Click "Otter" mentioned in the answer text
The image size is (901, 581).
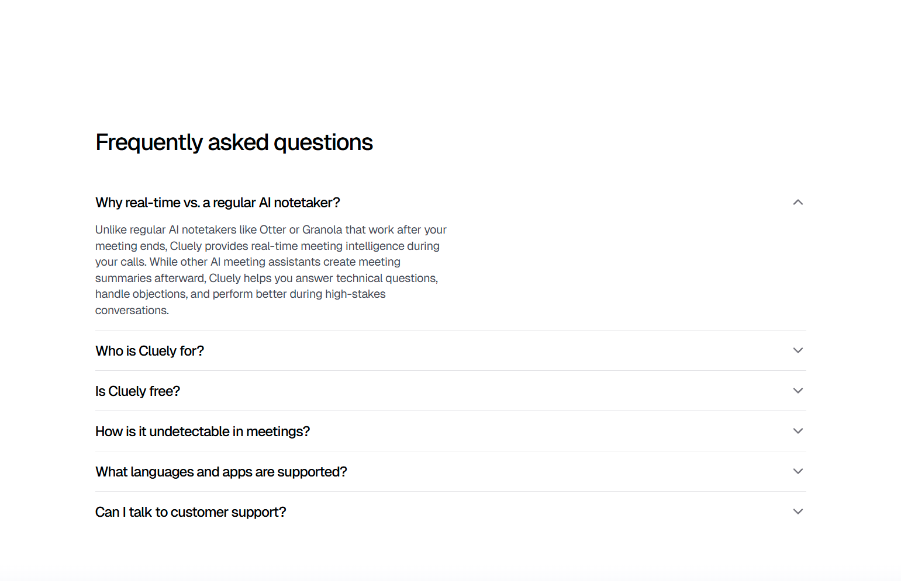pyautogui.click(x=271, y=229)
